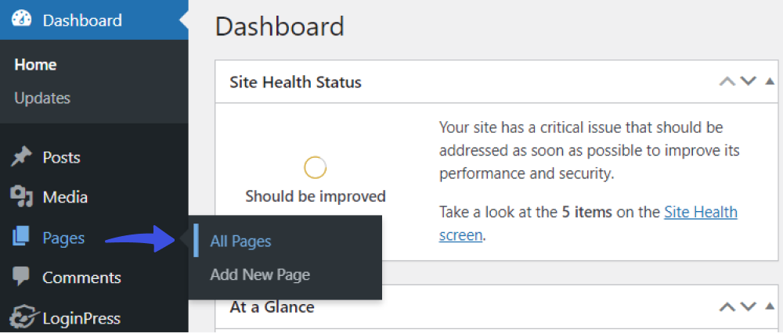This screenshot has height=333, width=783.
Task: Move Site Health Status panel up
Action: pos(727,81)
